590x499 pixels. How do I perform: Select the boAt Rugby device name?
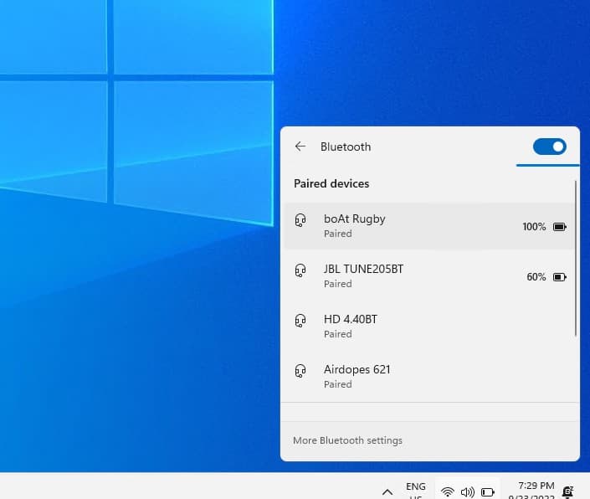(x=354, y=219)
